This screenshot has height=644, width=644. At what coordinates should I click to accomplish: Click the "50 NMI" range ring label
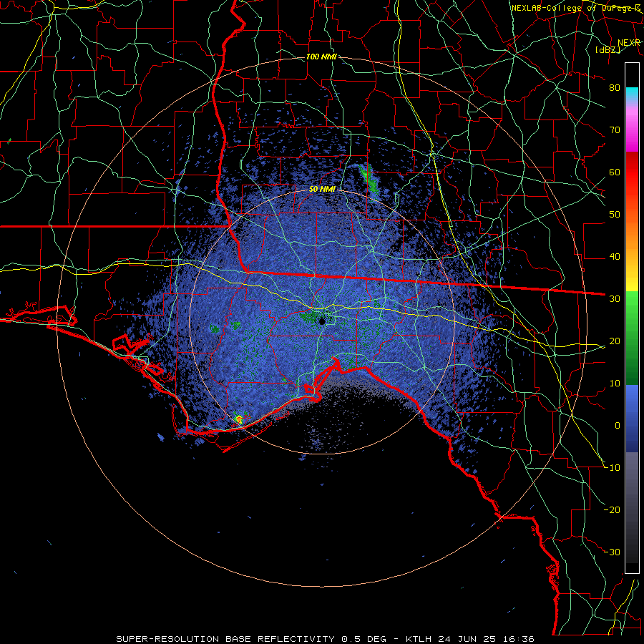(323, 190)
